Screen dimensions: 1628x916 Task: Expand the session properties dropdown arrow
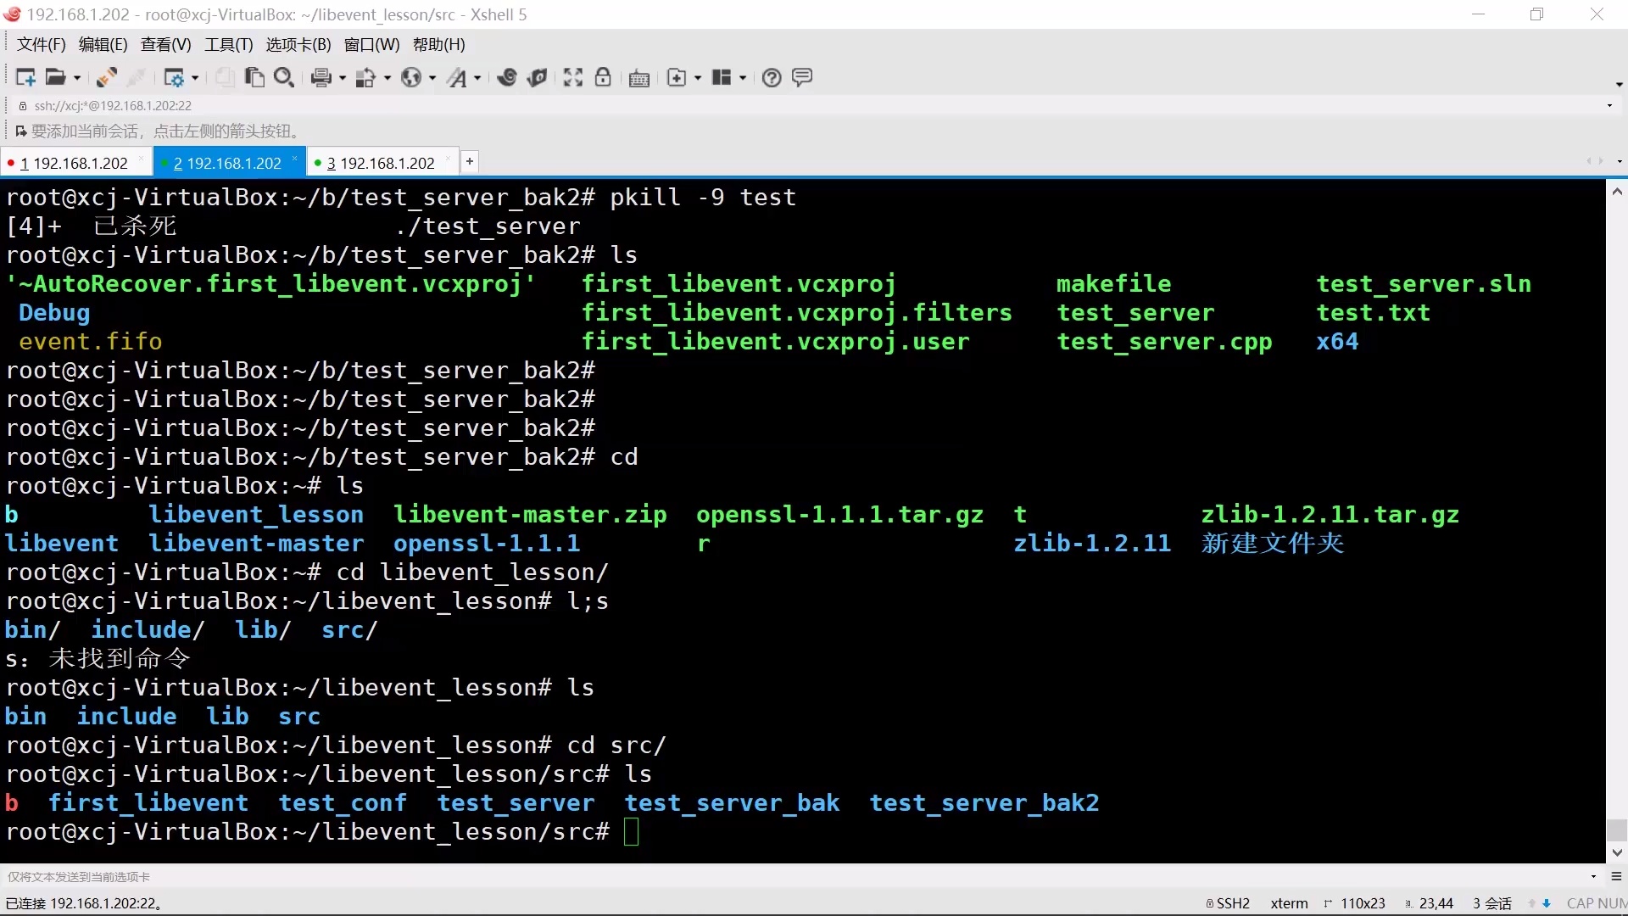[x=195, y=78]
